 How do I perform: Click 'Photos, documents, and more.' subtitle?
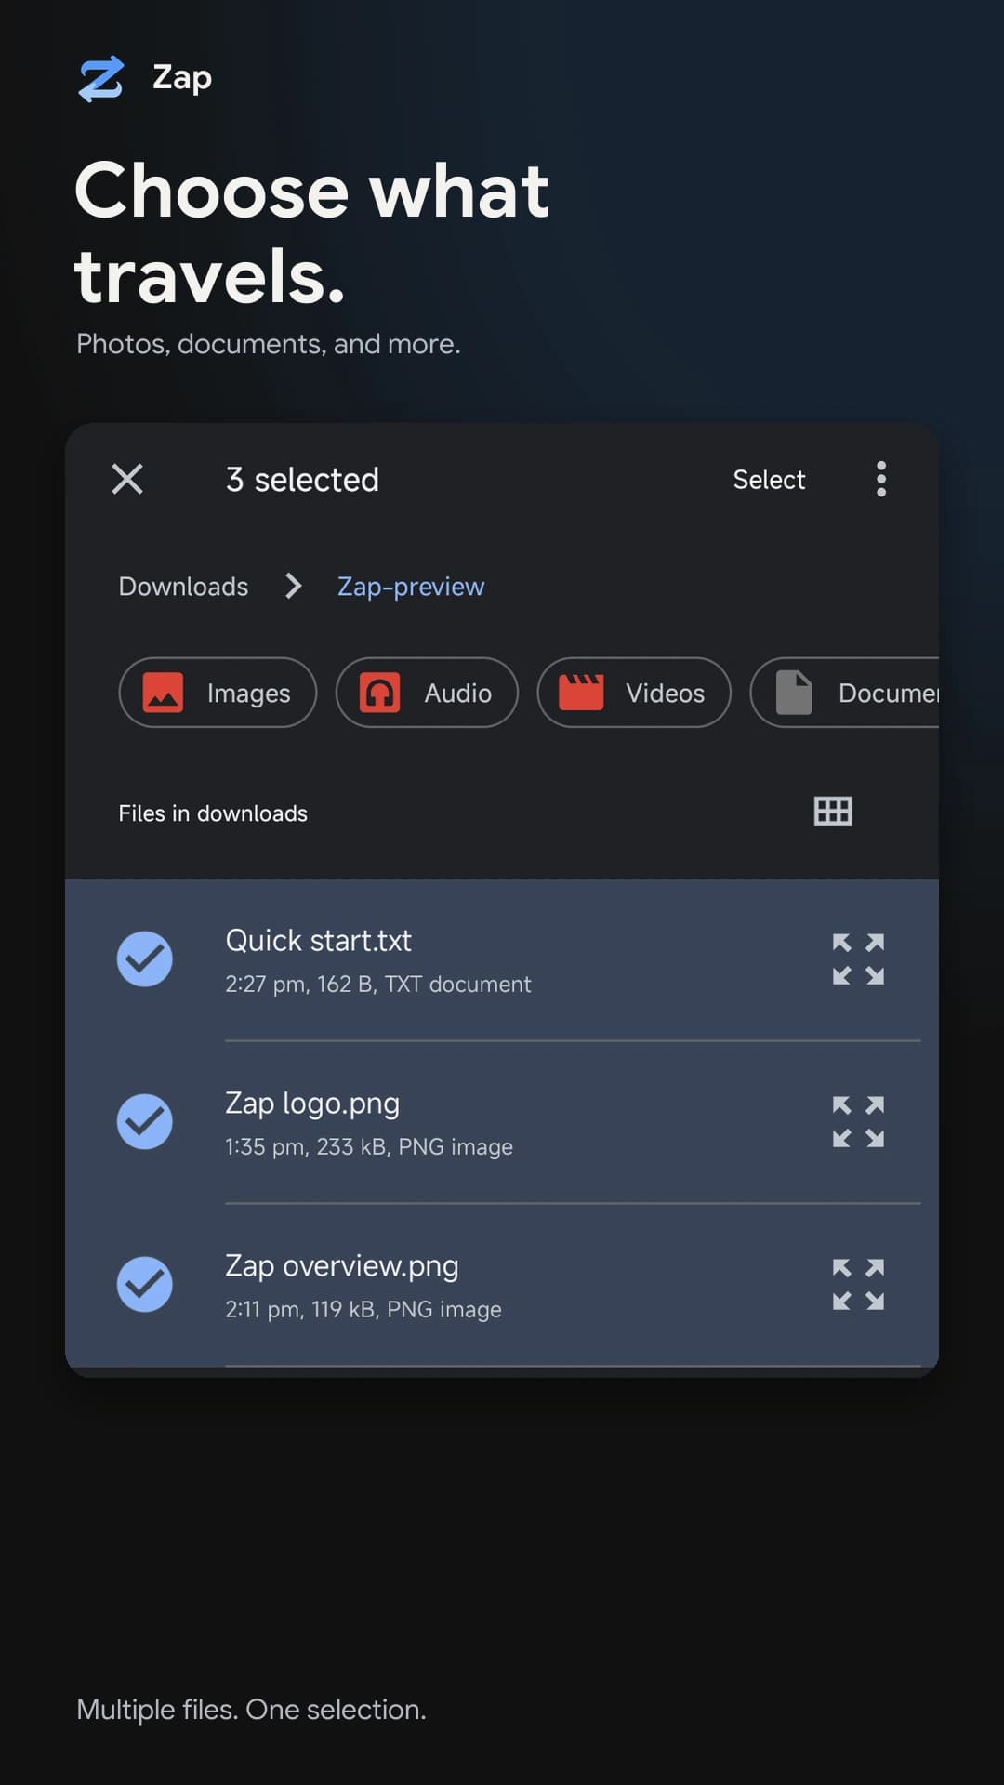pos(269,344)
